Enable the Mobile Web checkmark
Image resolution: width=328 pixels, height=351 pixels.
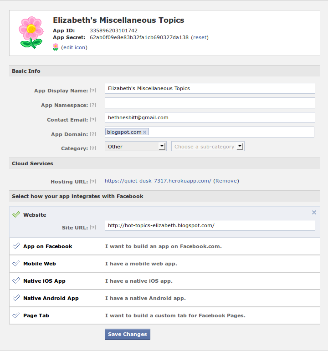[x=16, y=263]
